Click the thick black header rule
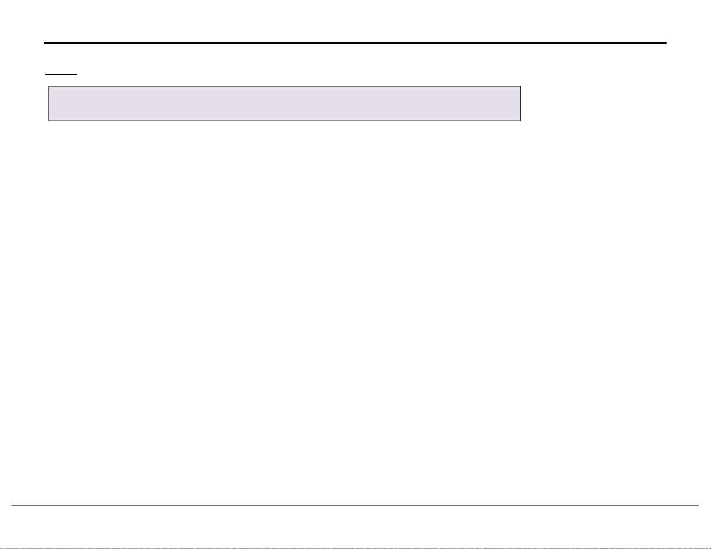 (355, 43)
